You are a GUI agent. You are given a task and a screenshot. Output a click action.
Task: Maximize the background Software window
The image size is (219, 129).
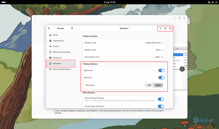click(x=180, y=18)
